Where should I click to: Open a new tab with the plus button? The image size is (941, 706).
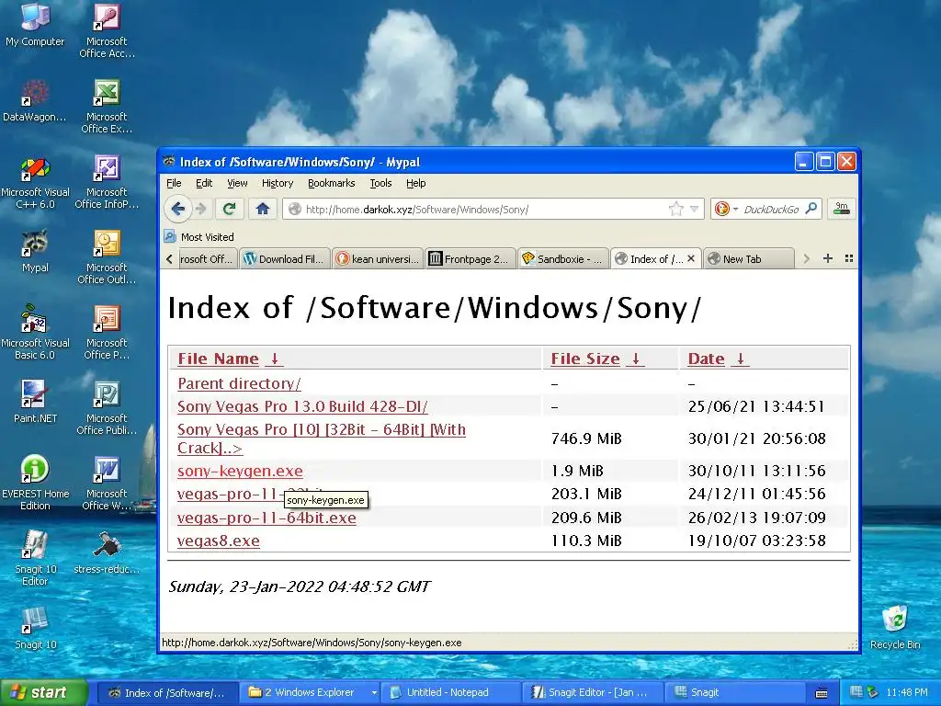pos(828,258)
